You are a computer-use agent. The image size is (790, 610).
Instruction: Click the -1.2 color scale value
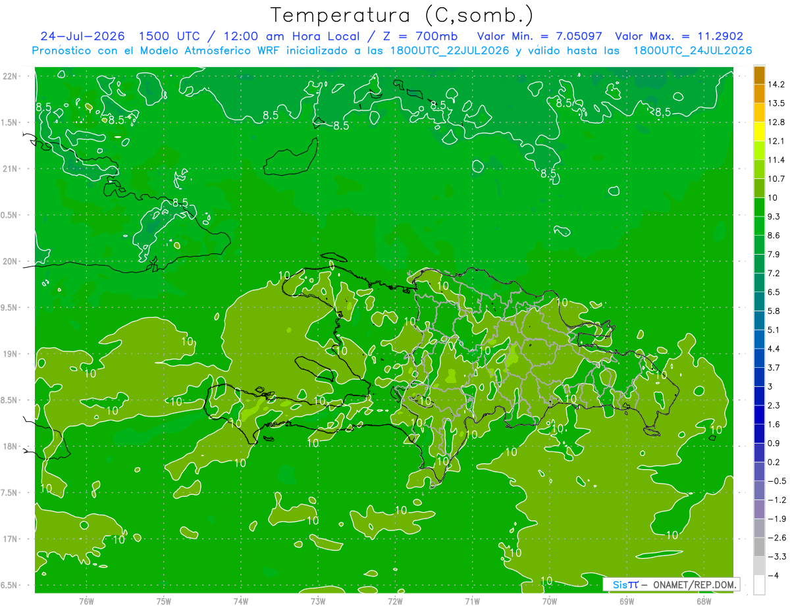[x=776, y=500]
